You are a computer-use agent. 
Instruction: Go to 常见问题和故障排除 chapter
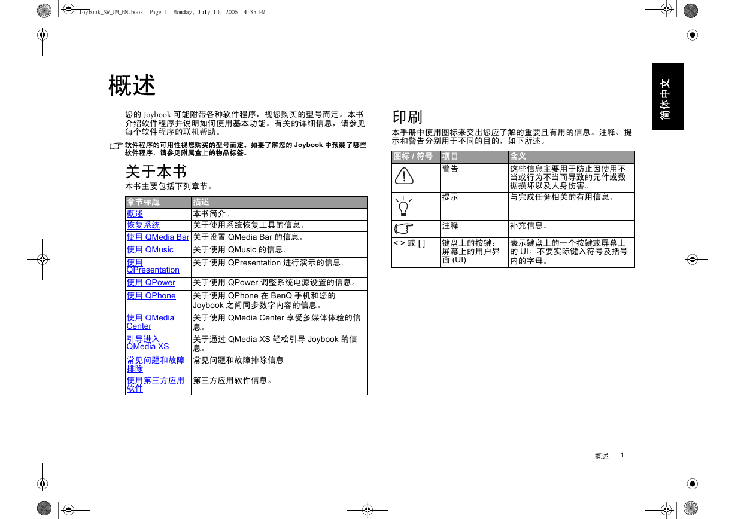click(x=156, y=365)
